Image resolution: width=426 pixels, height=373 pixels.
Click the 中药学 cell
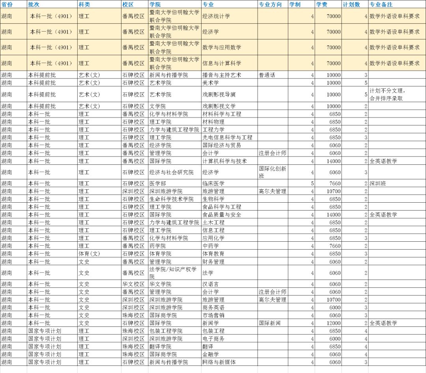(229, 246)
